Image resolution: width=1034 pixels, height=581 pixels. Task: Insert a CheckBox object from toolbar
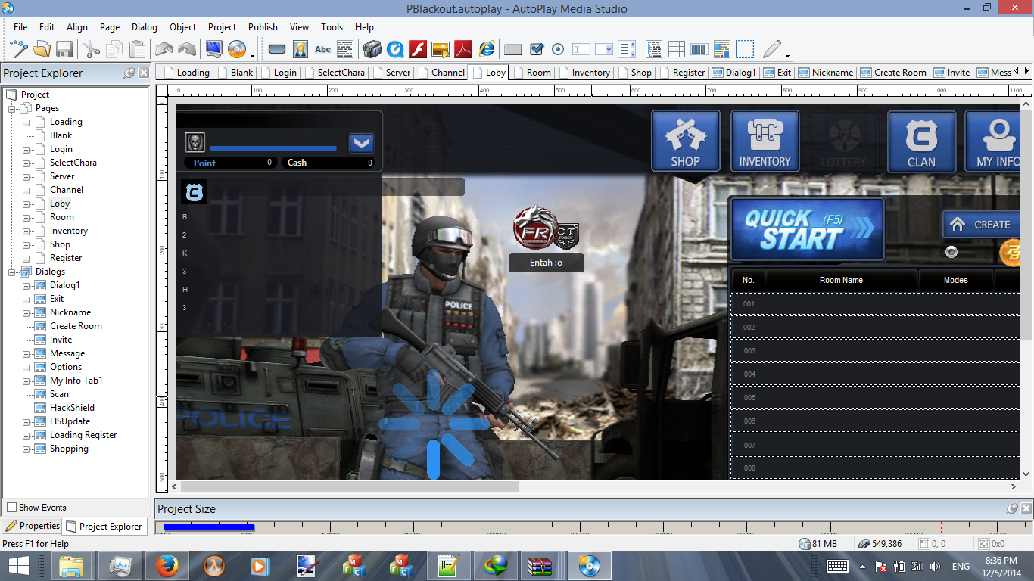pyautogui.click(x=536, y=50)
